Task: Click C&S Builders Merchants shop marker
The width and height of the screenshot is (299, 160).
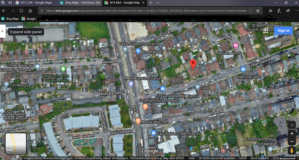Action: point(154,133)
